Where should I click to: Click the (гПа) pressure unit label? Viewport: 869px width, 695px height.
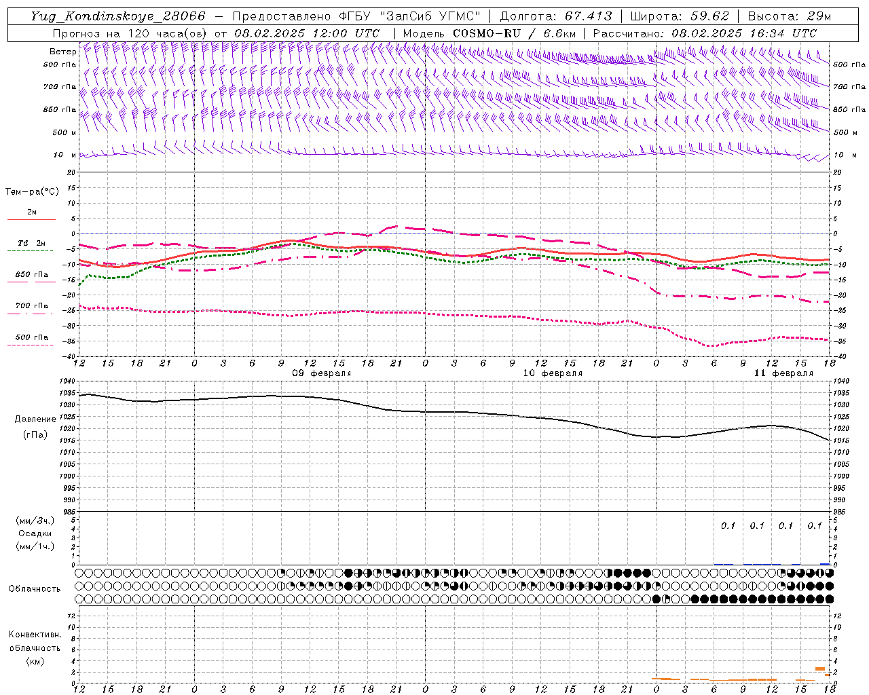click(35, 434)
